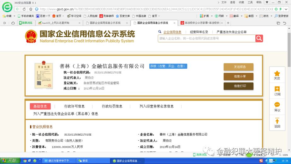291x164 pixels.
Task: Click the 异议 objection chat icon
Action: 277,105
